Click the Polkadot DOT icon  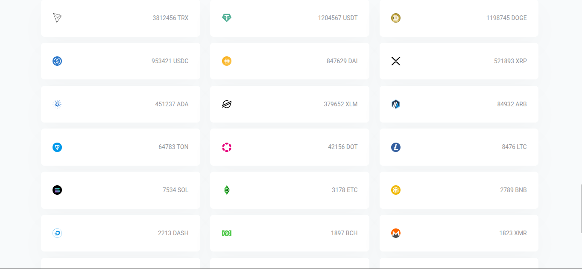227,147
